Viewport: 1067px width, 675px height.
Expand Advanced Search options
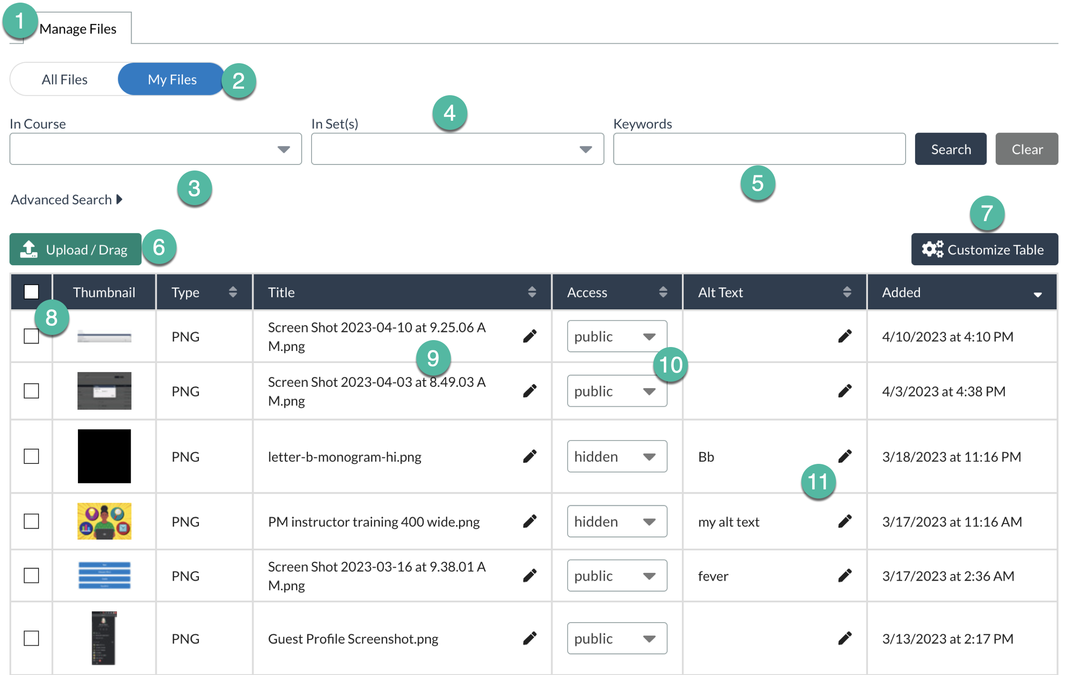(x=67, y=199)
